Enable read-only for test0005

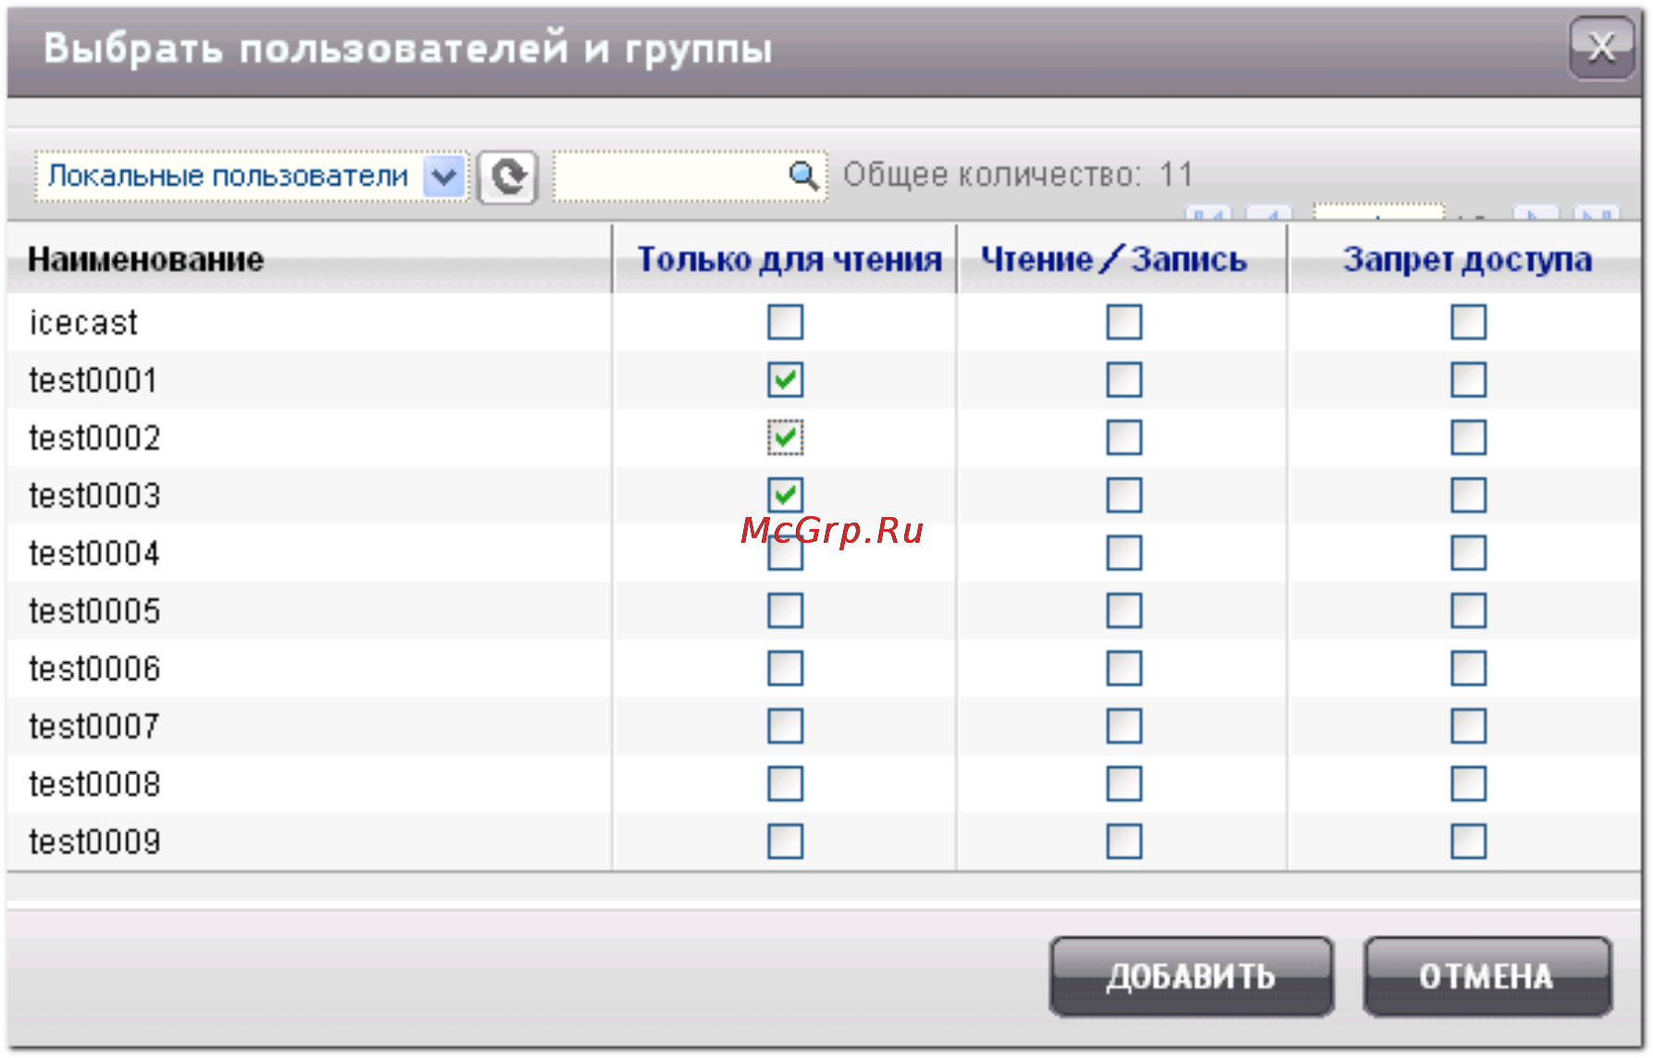785,610
